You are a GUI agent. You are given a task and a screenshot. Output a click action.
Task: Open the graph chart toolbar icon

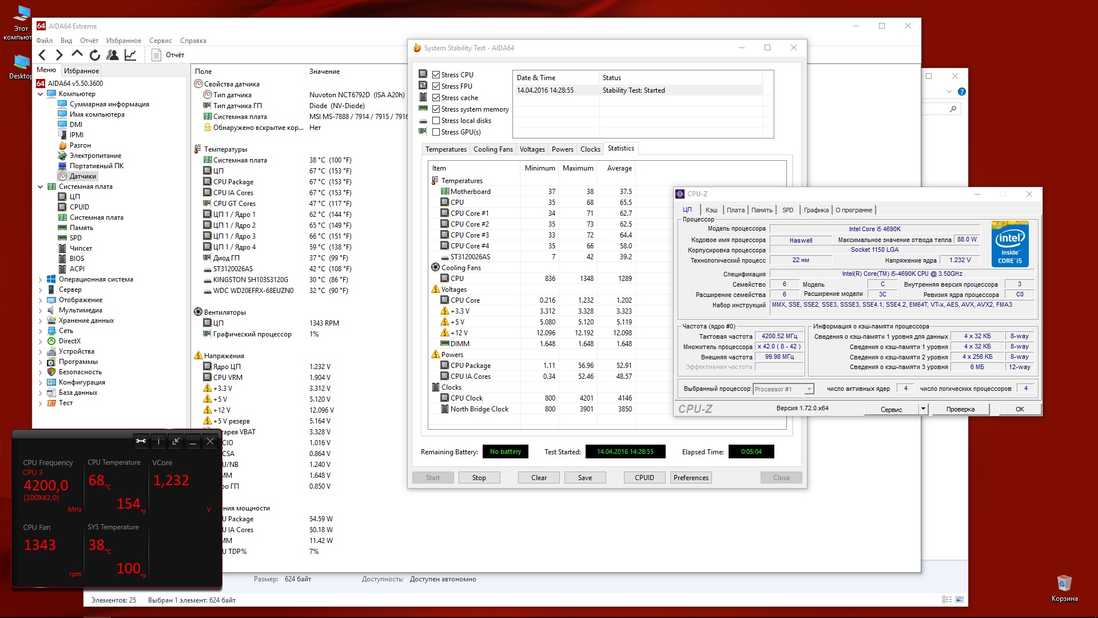130,55
